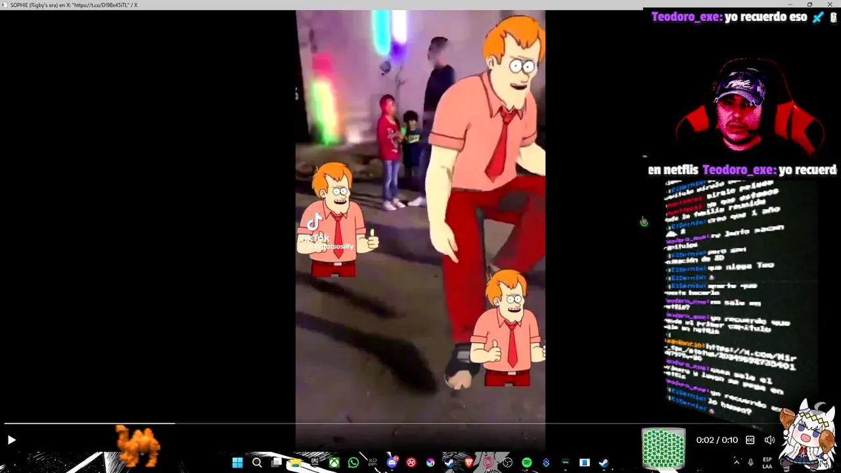Click the green K-token jar overlay

coord(664,448)
